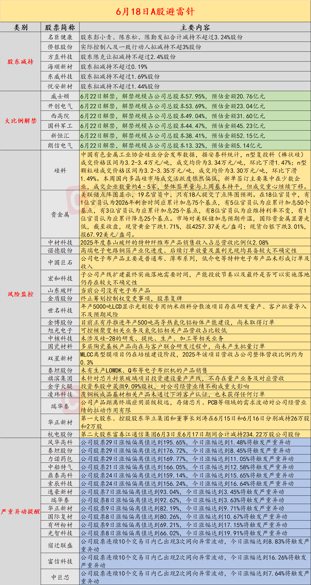Select 风华高科 in the severe anomaly list
311x585 pixels.
pyautogui.click(x=60, y=442)
